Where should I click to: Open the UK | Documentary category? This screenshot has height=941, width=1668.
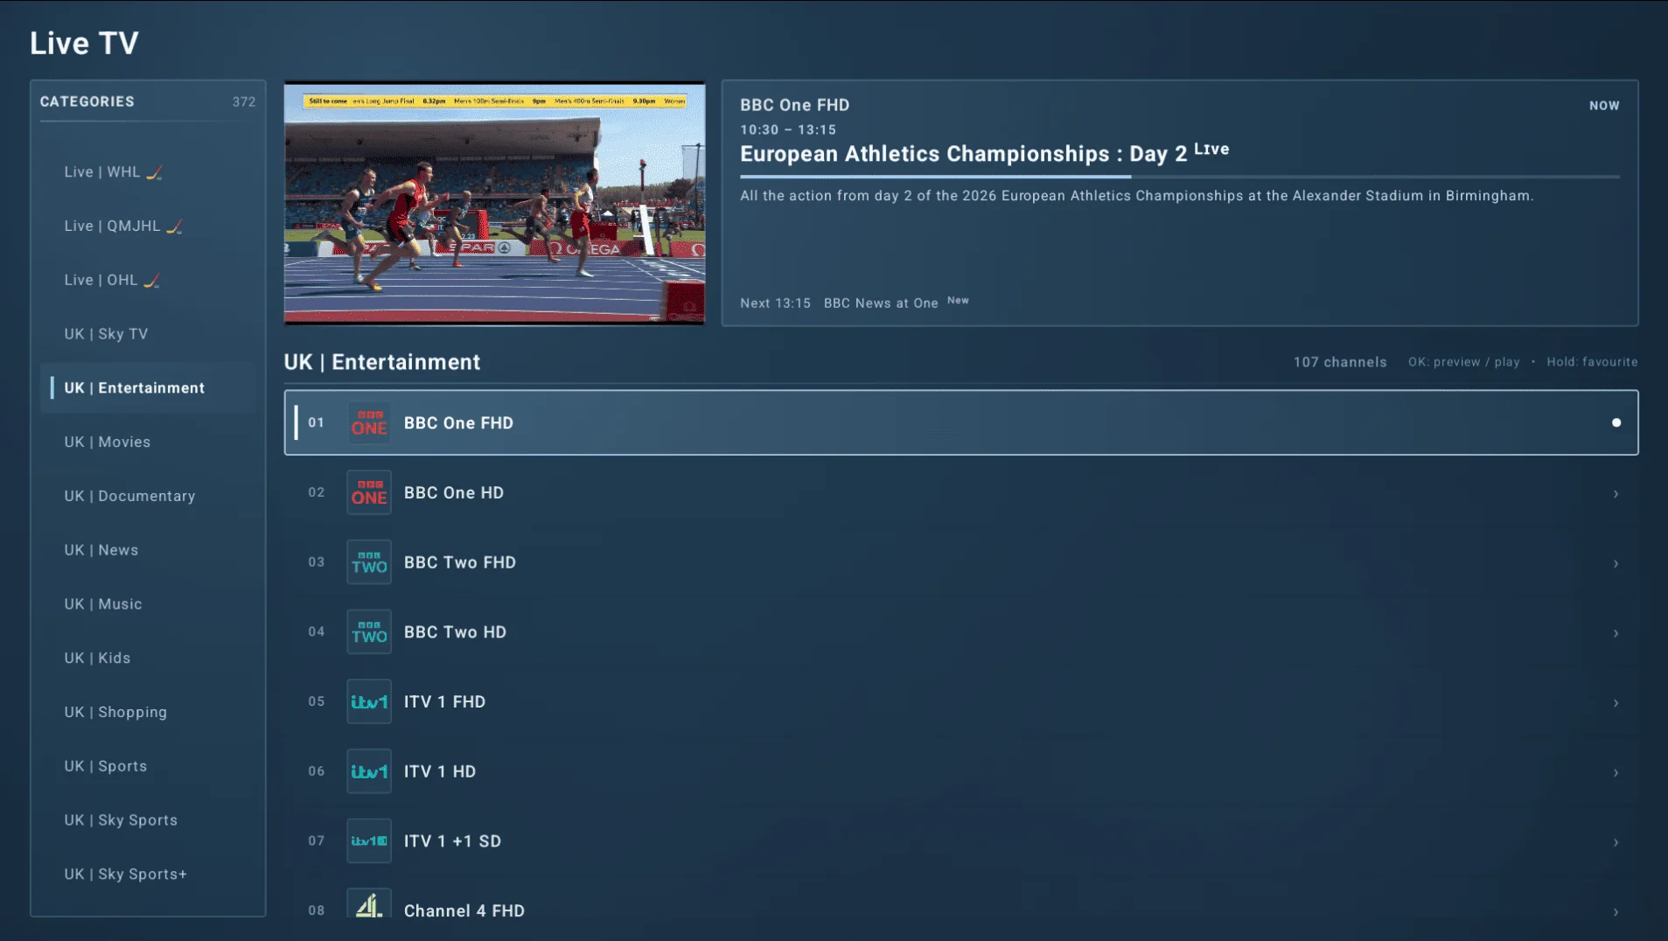[148, 497]
